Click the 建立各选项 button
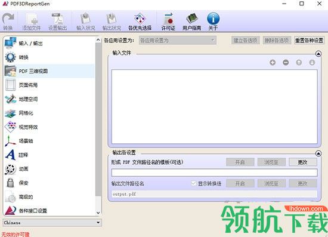This screenshot has width=328, height=237. [246, 40]
